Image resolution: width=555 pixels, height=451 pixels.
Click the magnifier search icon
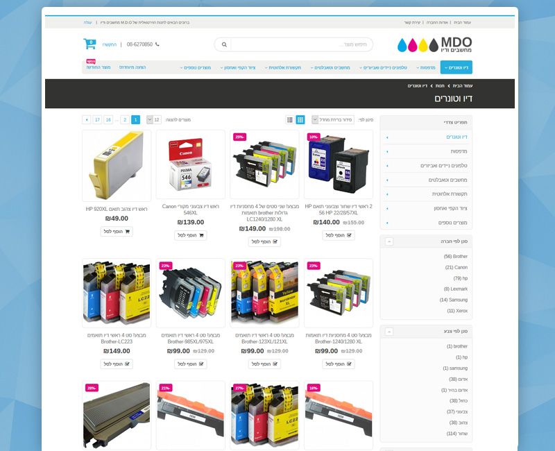point(224,44)
